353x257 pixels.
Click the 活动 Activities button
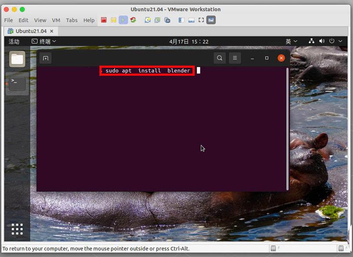14,41
